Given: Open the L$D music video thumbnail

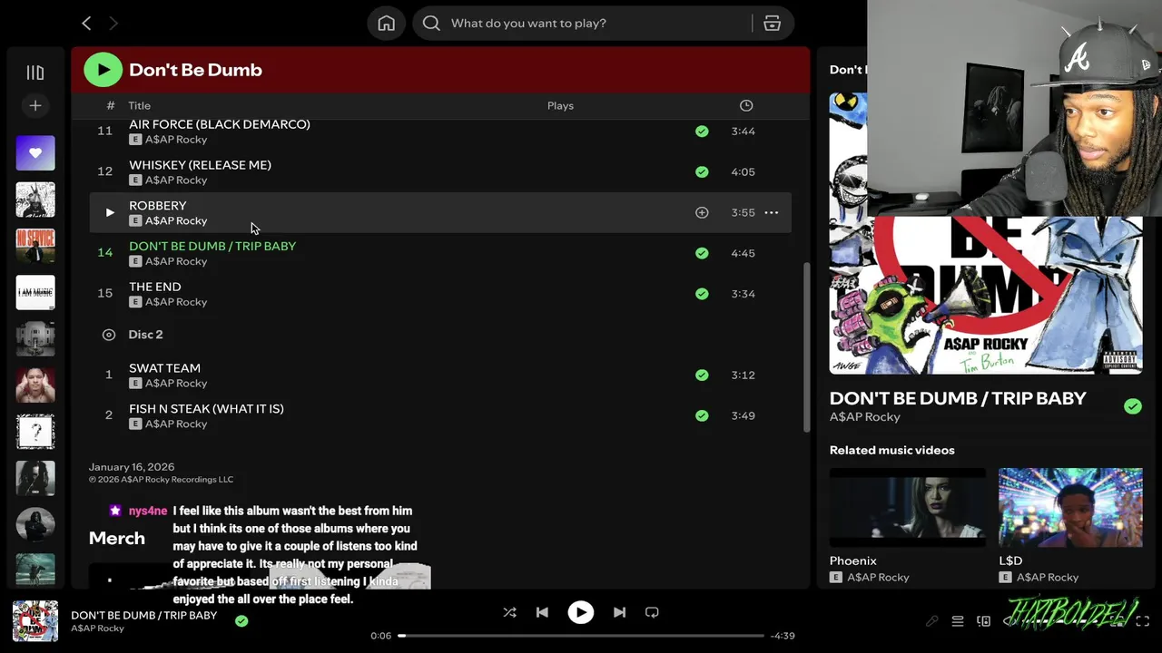Looking at the screenshot, I should 1070,508.
